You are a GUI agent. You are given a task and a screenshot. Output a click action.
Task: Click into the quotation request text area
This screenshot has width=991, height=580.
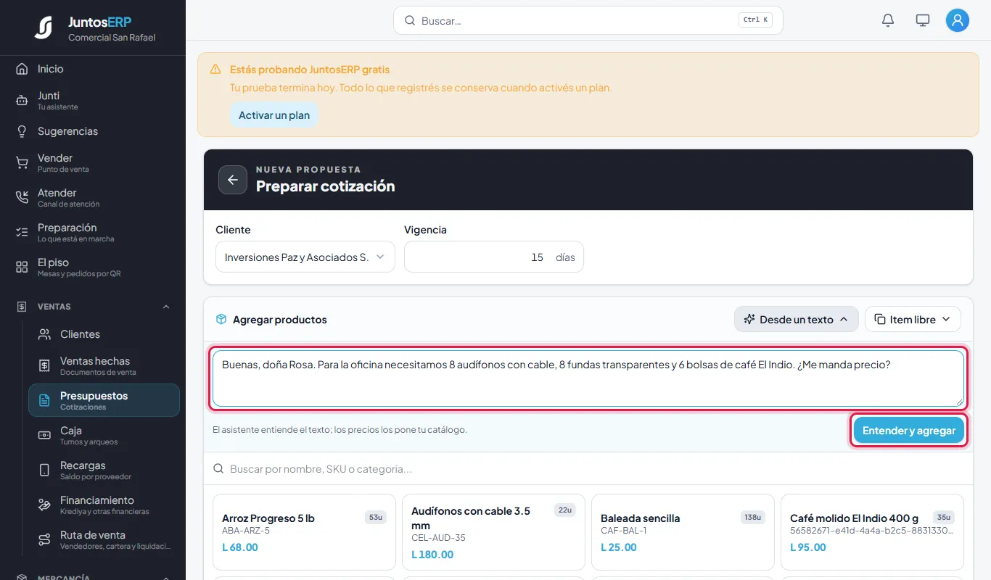(x=588, y=378)
